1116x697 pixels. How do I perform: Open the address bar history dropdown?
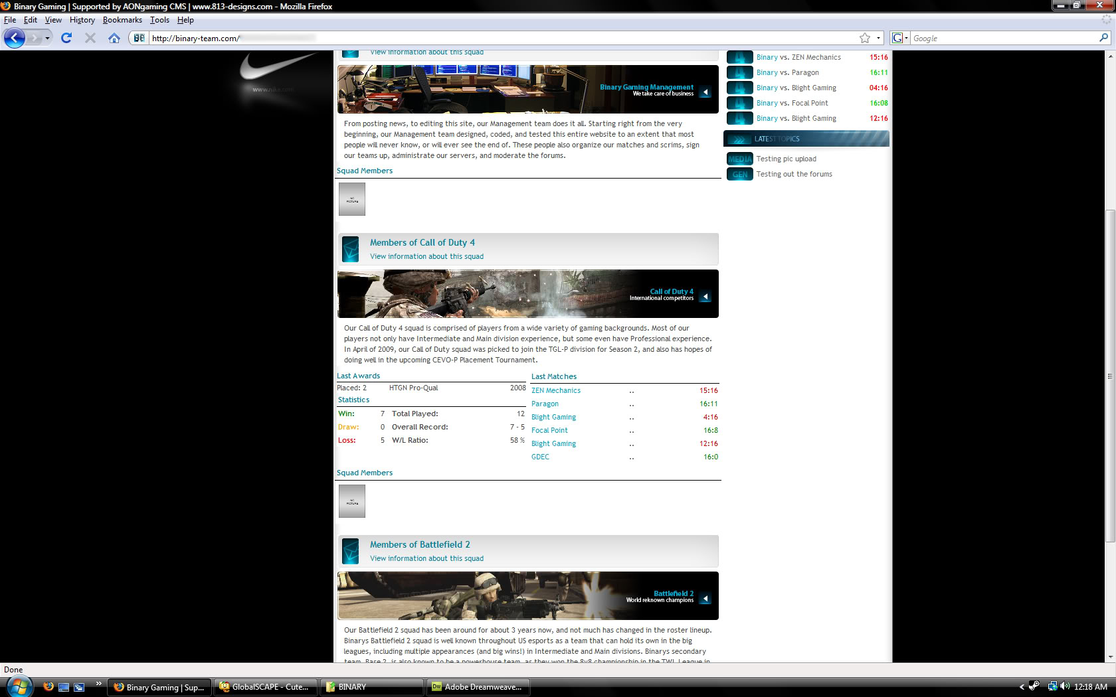(878, 38)
